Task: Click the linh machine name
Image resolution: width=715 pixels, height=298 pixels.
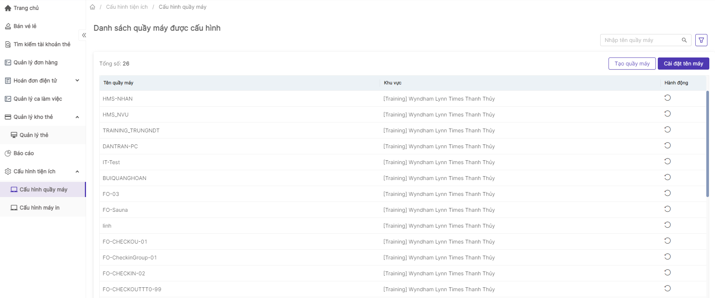Action: [x=107, y=226]
